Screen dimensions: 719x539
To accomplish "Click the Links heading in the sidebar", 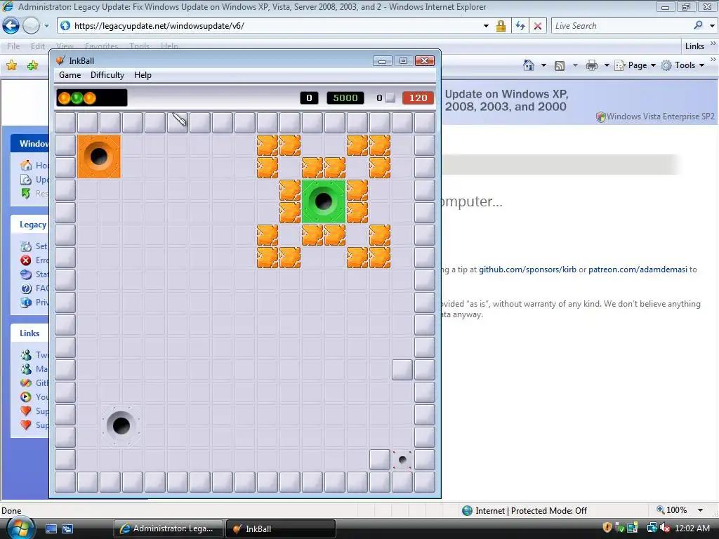I will click(29, 333).
